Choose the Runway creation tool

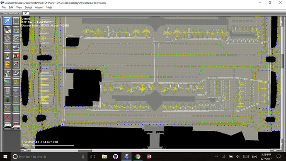[7, 29]
